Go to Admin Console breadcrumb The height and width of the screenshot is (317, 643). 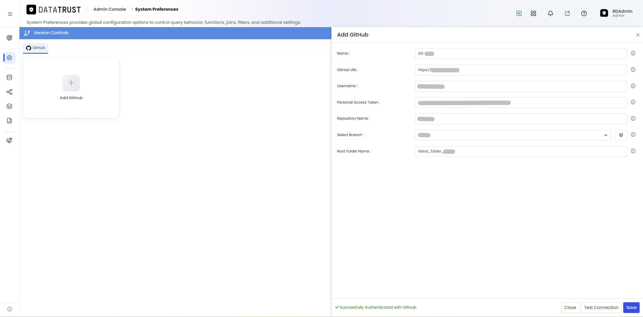tap(110, 9)
